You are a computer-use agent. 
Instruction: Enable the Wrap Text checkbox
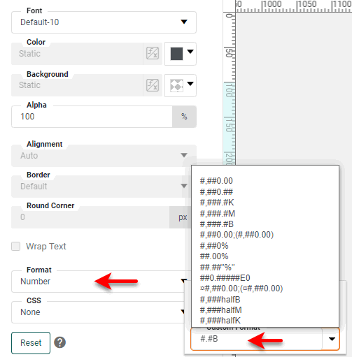click(16, 246)
